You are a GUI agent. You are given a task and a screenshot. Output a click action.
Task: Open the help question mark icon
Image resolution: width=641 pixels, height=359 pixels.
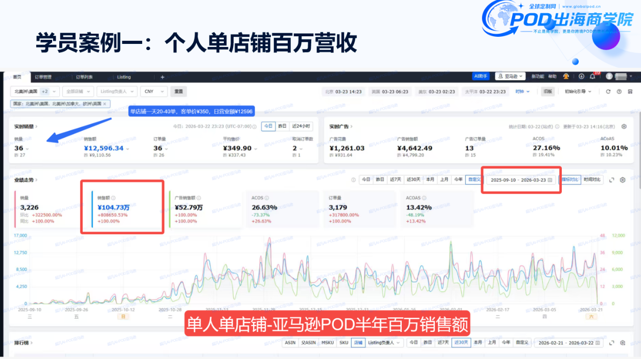point(619,91)
